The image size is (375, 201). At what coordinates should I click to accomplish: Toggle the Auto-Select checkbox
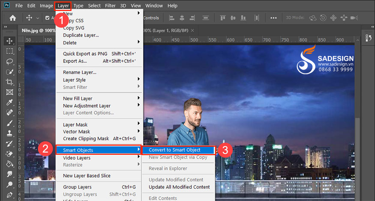pyautogui.click(x=47, y=18)
